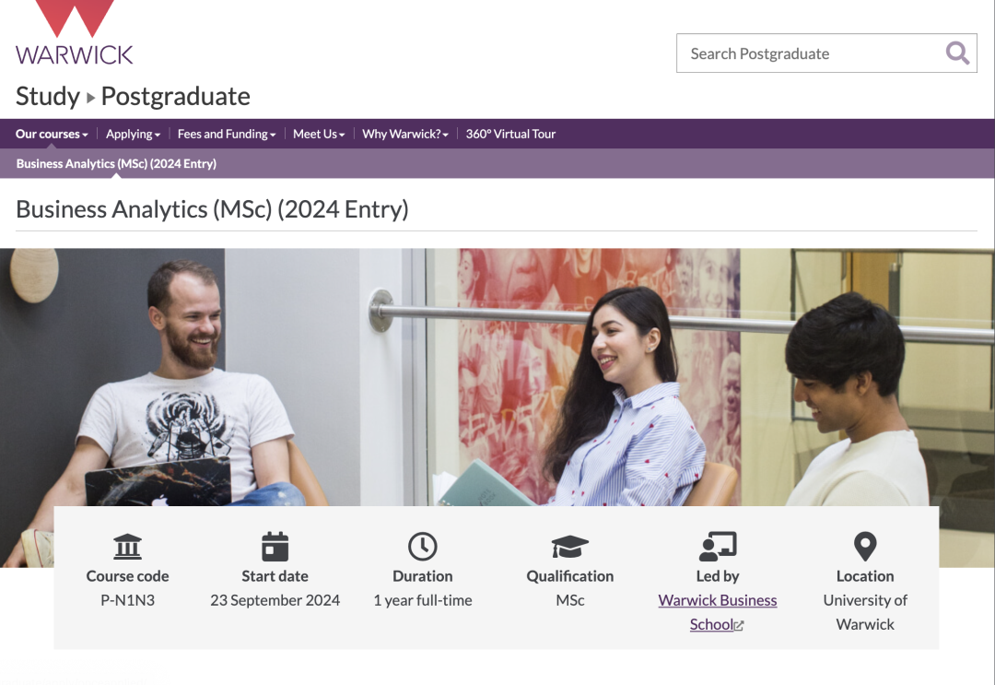Click the Start date calendar icon

tap(275, 547)
